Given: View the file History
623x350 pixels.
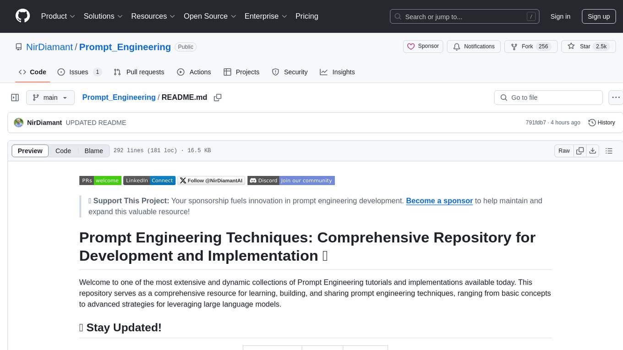Looking at the screenshot, I should coord(601,122).
